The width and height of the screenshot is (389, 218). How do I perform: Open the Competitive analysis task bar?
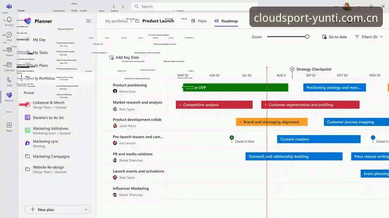pos(214,105)
